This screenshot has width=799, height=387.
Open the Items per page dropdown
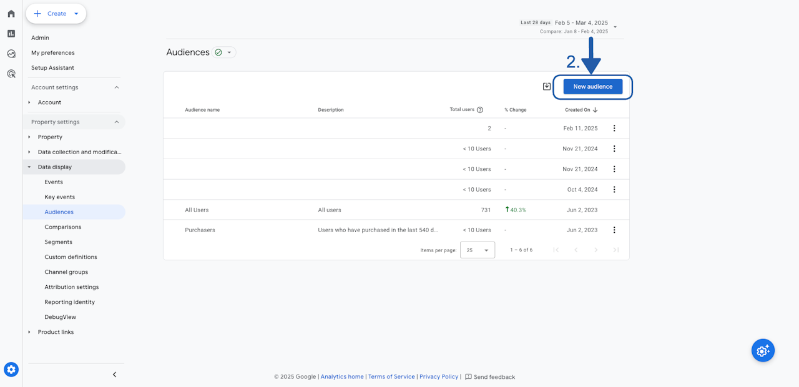coord(478,250)
